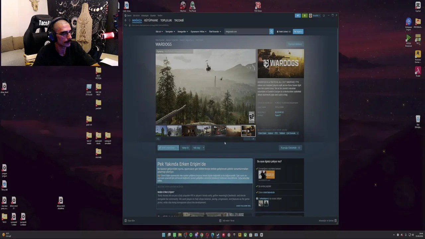425x239 pixels.
Task: Expand the Göz at dropdown
Action: point(159,32)
